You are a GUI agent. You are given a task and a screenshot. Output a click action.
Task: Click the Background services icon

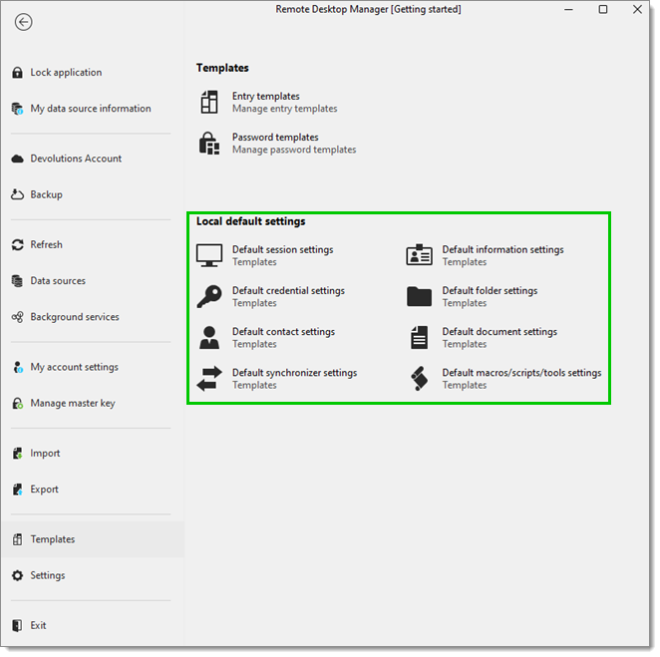[17, 317]
